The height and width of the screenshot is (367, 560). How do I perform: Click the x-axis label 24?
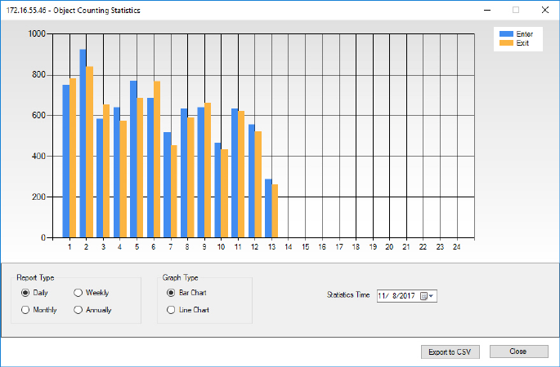click(457, 246)
